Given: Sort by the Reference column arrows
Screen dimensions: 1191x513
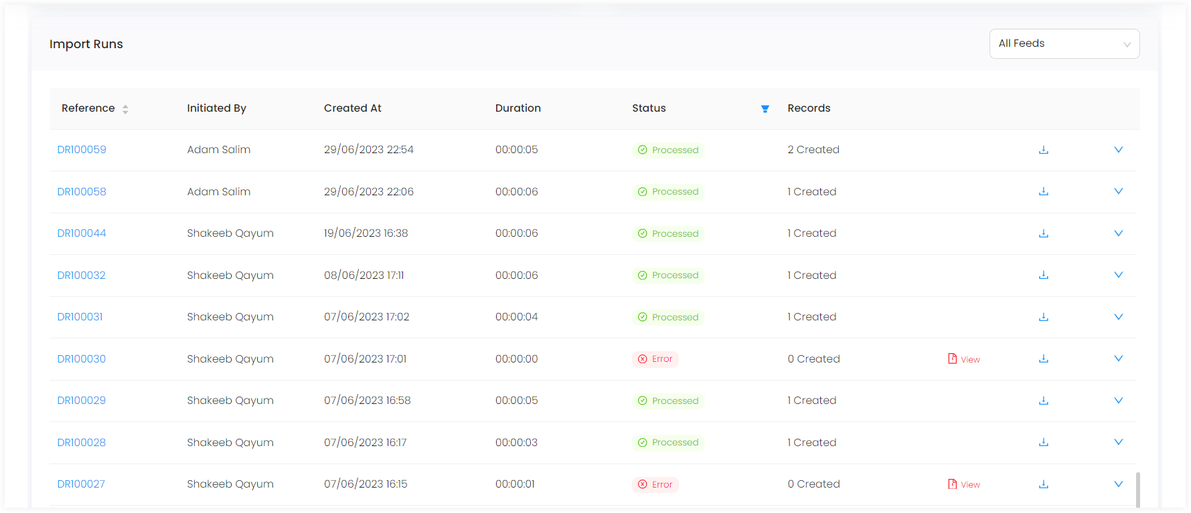Looking at the screenshot, I should tap(125, 109).
